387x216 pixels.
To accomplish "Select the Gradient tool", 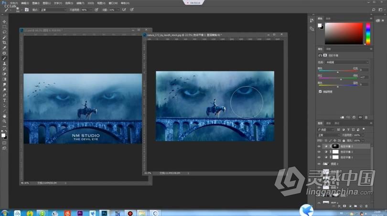I will point(4,79).
